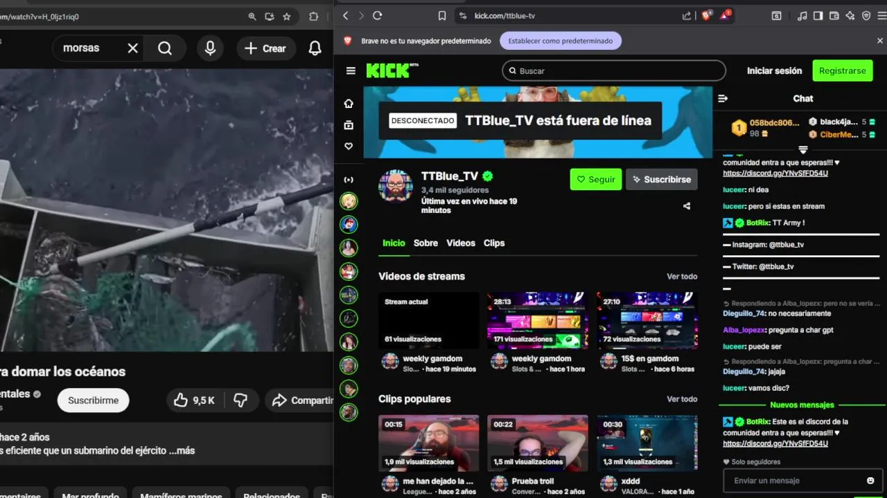Jump to Nuevos mensajes in chat
Image resolution: width=887 pixels, height=498 pixels.
802,405
